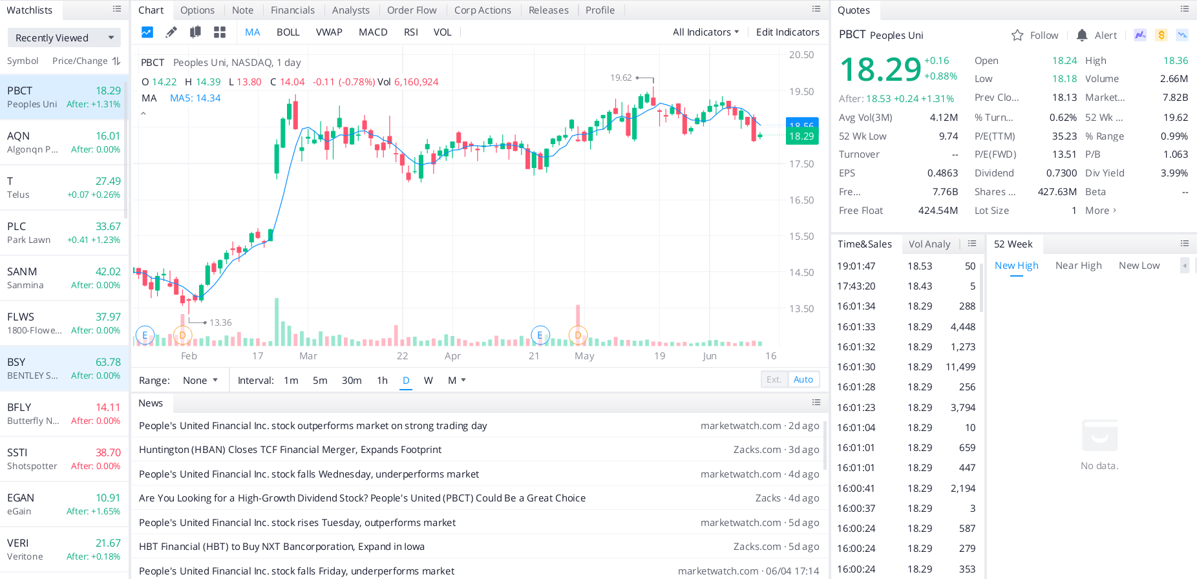Expand the All Indicators dropdown
This screenshot has height=579, width=1197.
tap(705, 32)
